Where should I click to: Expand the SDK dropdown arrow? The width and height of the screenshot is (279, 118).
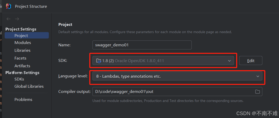coord(229,61)
